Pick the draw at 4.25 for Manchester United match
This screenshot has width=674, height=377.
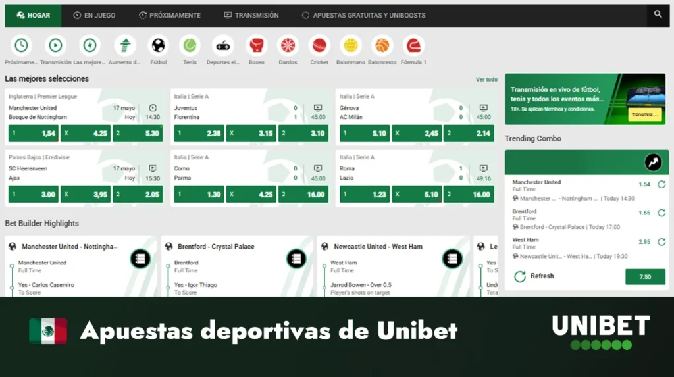click(x=86, y=134)
